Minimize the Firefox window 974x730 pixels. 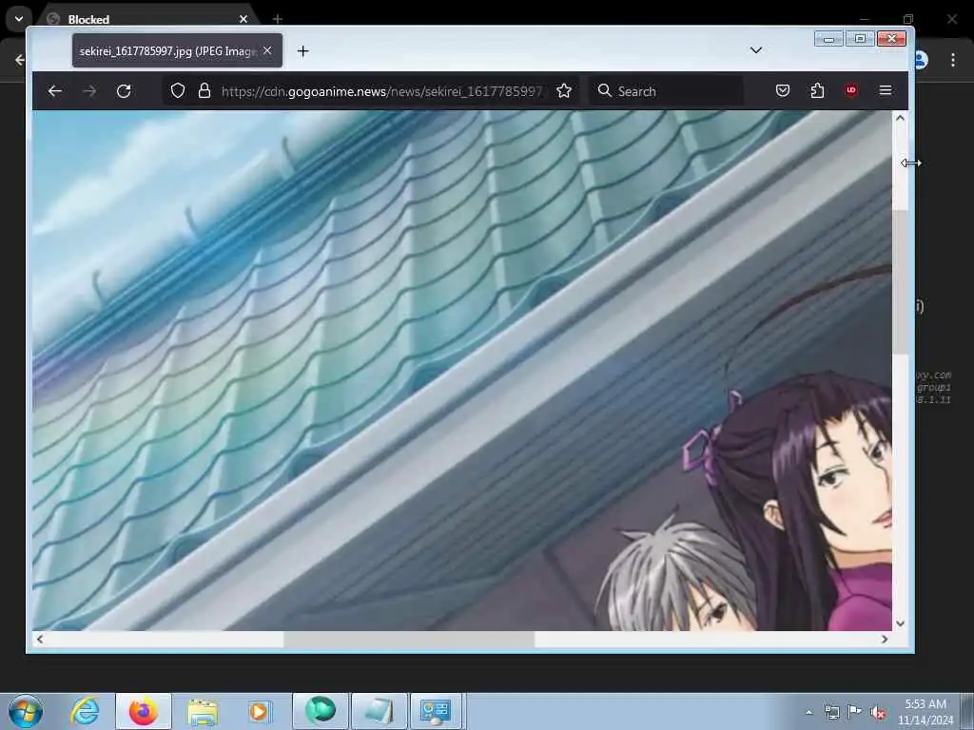click(x=828, y=39)
